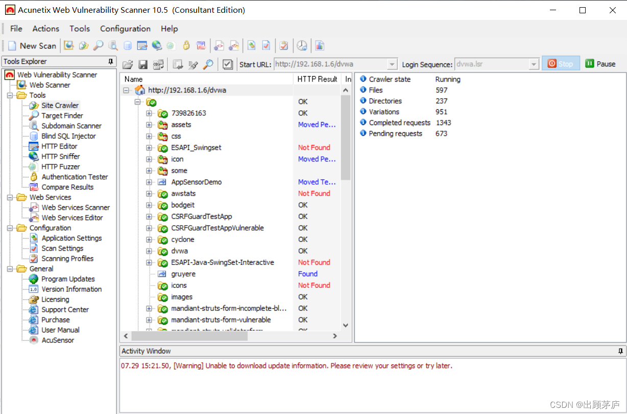Open the Actions menu

click(x=46, y=29)
